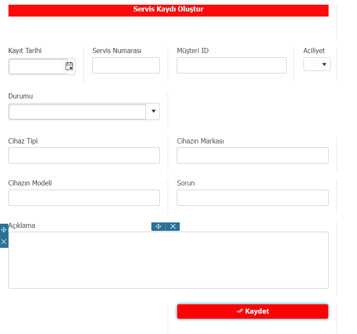The image size is (357, 334).
Task: Click the Kaydet save button
Action: click(253, 311)
